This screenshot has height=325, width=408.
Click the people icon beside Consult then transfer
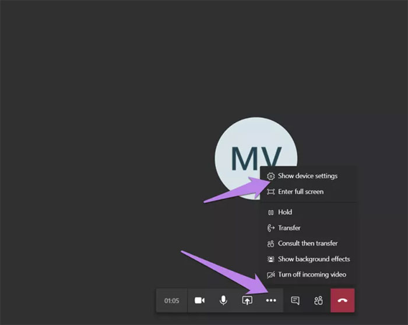(x=270, y=244)
